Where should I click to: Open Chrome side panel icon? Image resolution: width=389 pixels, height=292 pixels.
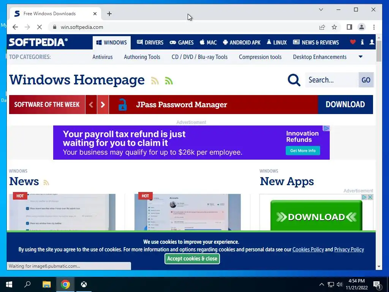[x=349, y=27]
